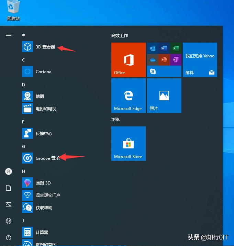
Task: Select the 获取帮助 label text
Action: tap(44, 208)
